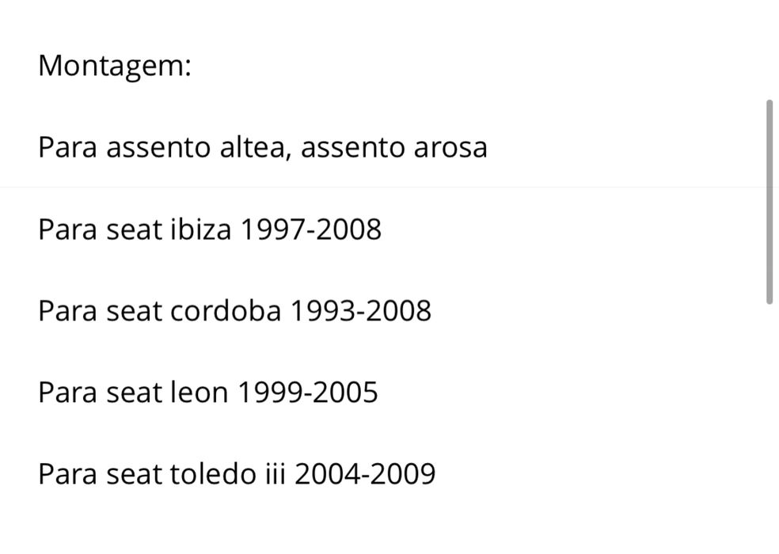The width and height of the screenshot is (779, 554).
Task: Select the line about assento altea and arosa
Action: [x=262, y=147]
